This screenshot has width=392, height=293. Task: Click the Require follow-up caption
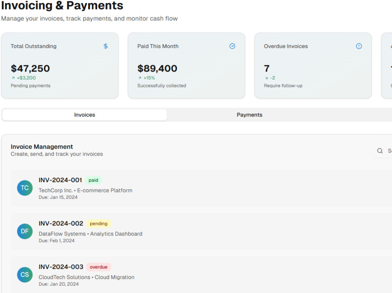click(x=283, y=86)
